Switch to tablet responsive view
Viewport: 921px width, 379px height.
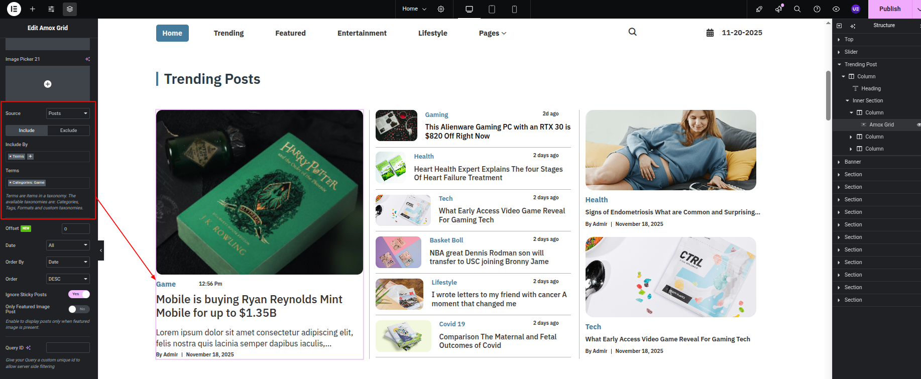[492, 9]
